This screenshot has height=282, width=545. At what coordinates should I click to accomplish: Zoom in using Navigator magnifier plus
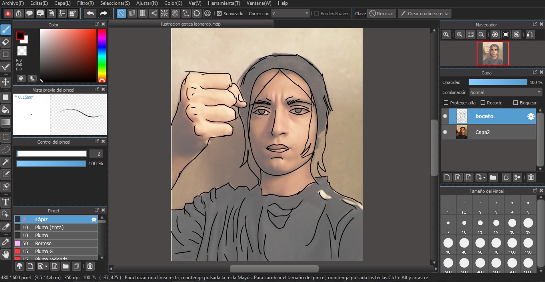point(460,35)
